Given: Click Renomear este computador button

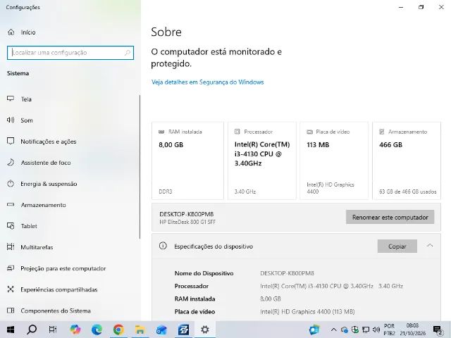Looking at the screenshot, I should 390,218.
